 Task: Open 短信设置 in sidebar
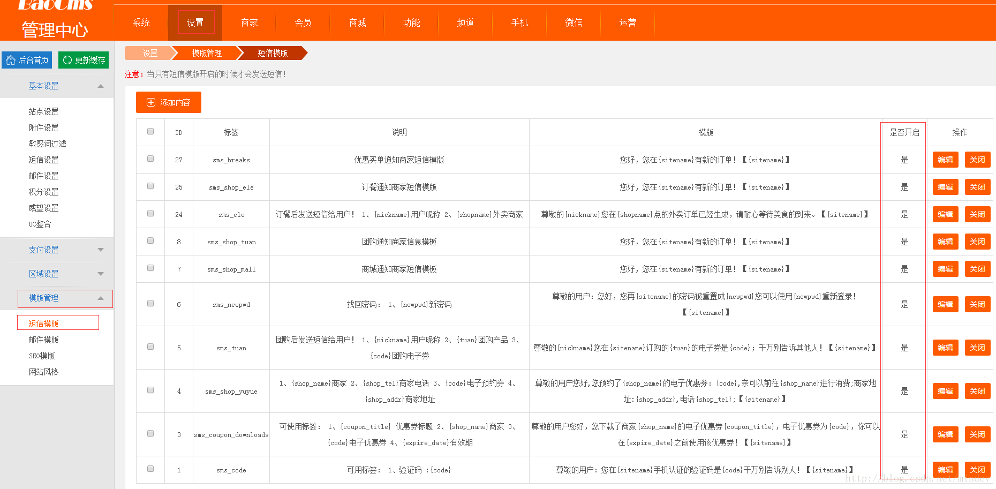coord(43,160)
